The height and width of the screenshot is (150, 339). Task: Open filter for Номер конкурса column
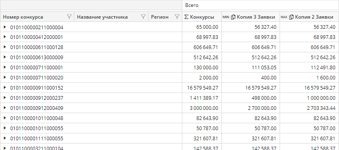[69, 17]
